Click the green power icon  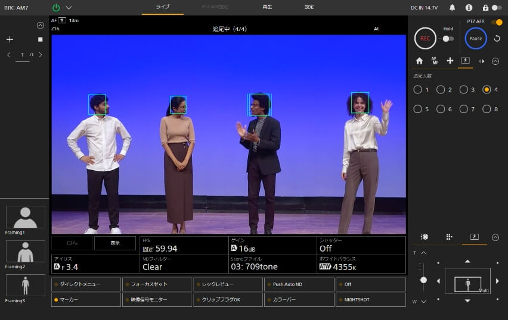coord(56,8)
